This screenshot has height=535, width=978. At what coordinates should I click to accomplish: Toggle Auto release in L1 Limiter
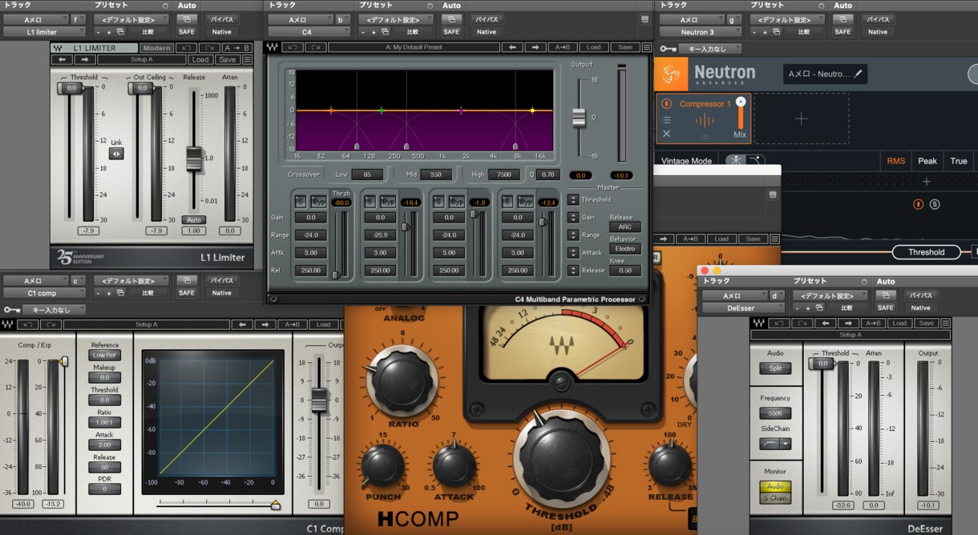pyautogui.click(x=192, y=219)
